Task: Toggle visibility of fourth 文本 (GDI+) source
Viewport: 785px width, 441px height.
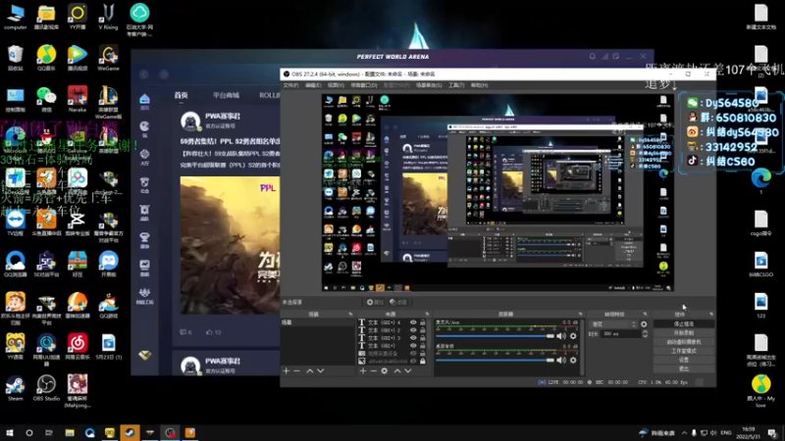Action: click(x=413, y=346)
